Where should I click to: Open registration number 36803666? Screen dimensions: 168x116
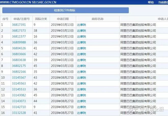pos(19,54)
